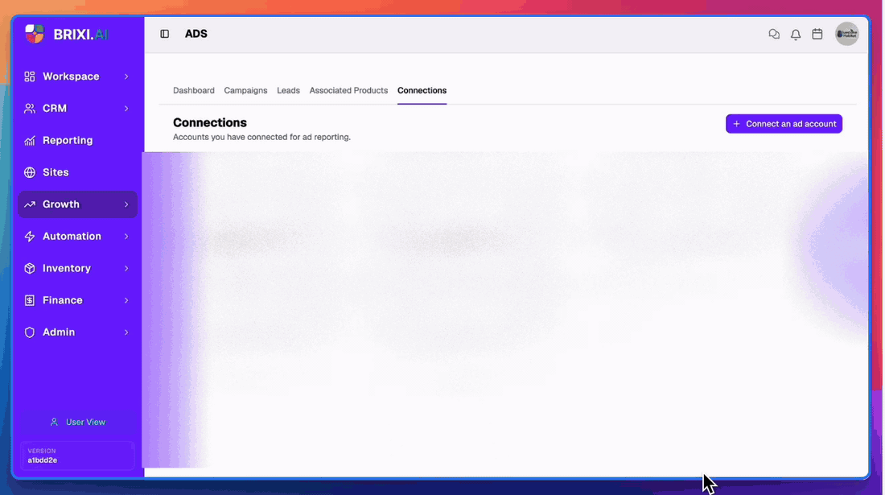
Task: Open the chat messages icon
Action: click(x=774, y=34)
